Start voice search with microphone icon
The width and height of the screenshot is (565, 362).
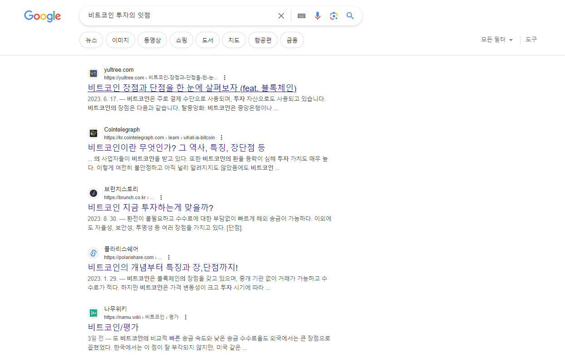318,16
